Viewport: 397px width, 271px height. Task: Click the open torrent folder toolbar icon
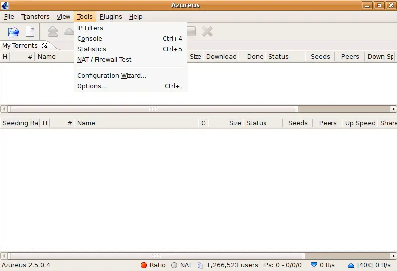pyautogui.click(x=14, y=32)
